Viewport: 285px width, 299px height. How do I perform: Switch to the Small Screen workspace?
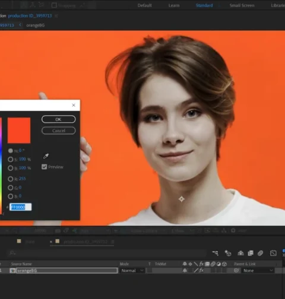click(x=242, y=5)
